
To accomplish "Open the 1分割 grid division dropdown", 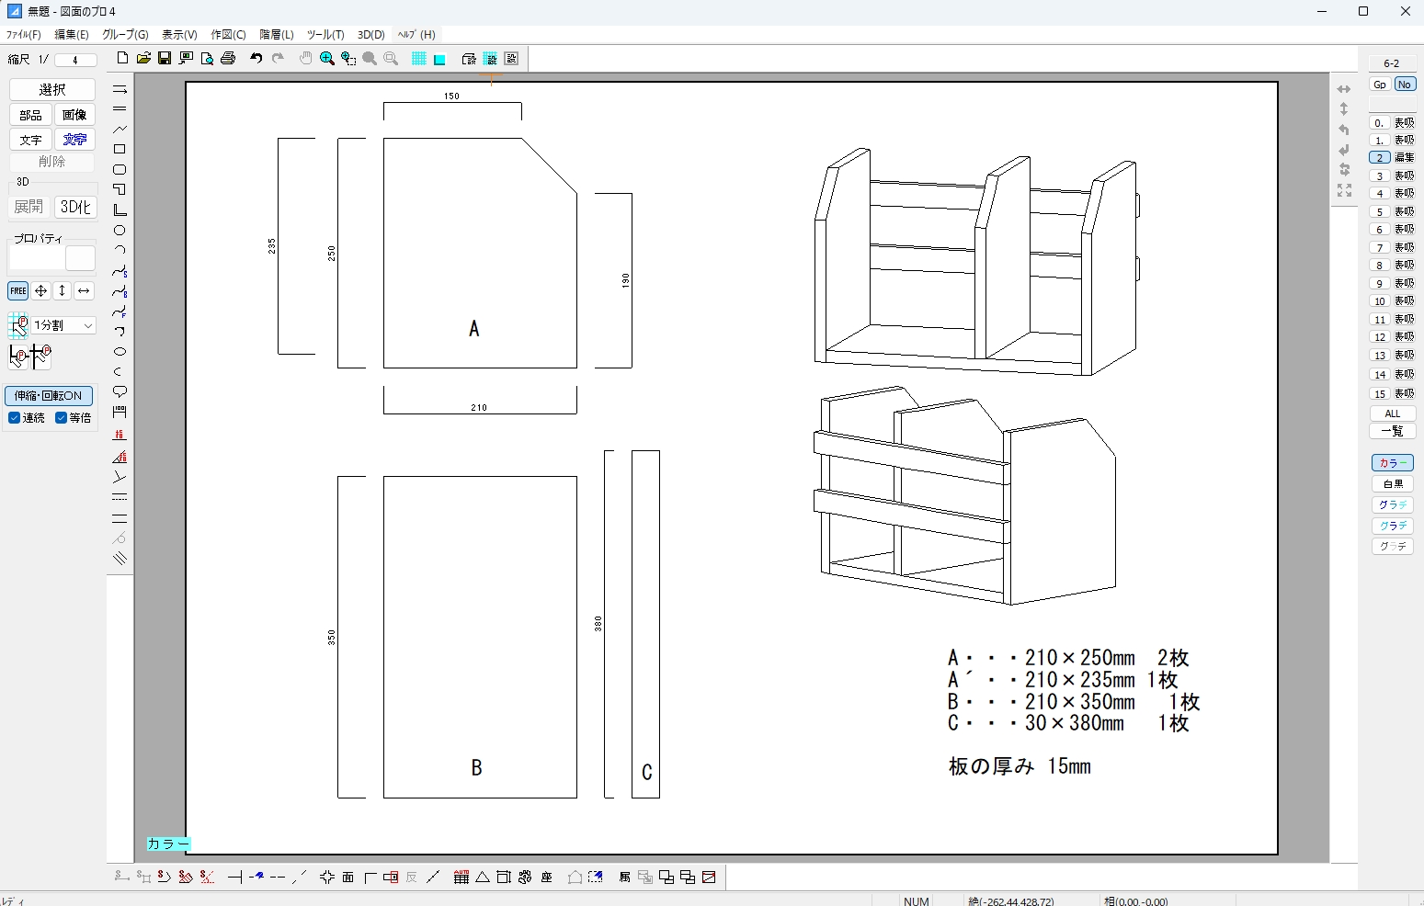I will tap(63, 325).
